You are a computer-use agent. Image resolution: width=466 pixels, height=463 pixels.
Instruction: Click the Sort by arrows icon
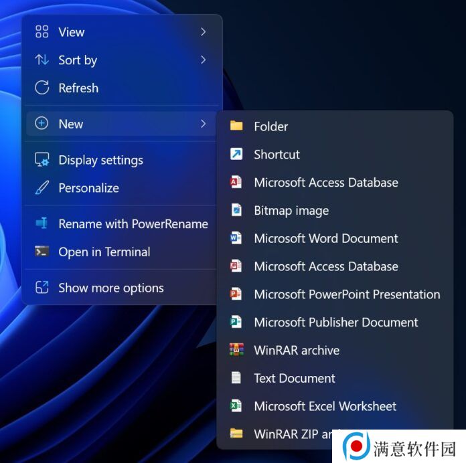point(42,60)
